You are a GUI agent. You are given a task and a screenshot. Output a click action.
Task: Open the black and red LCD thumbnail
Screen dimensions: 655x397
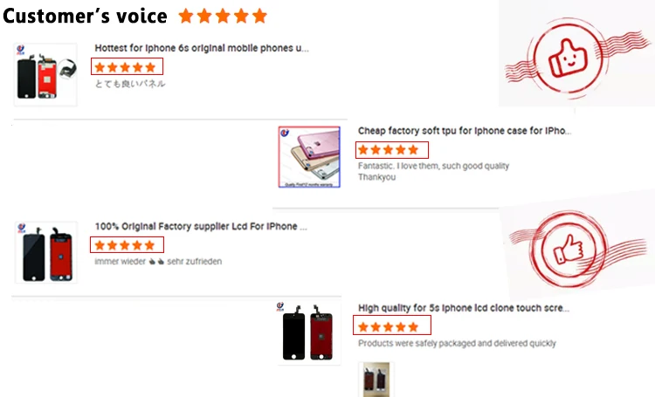[45, 252]
